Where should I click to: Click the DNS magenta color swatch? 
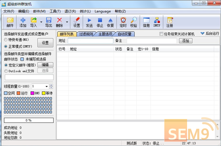[32, 93]
